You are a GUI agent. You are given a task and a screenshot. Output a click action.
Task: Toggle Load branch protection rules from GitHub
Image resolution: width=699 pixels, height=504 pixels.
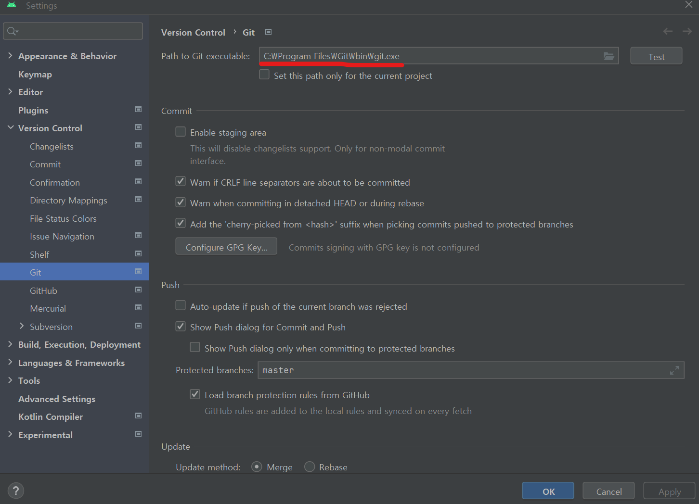click(x=195, y=394)
